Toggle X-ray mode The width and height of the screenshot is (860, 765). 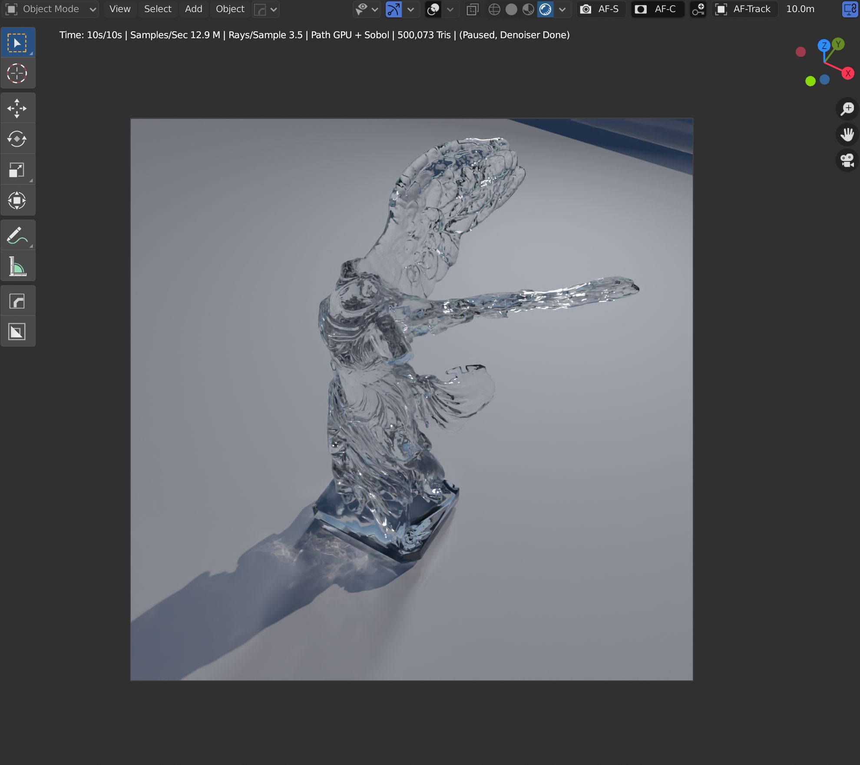[x=473, y=9]
